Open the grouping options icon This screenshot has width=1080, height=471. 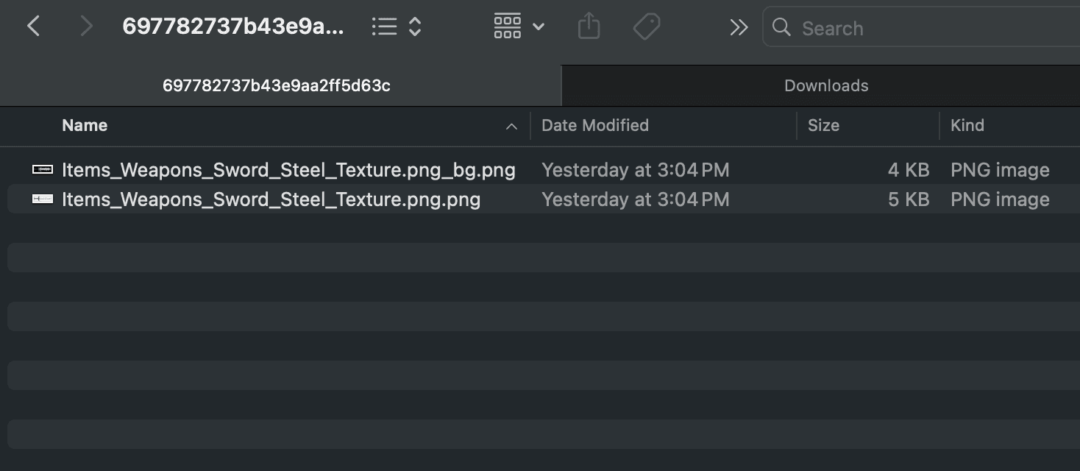507,26
